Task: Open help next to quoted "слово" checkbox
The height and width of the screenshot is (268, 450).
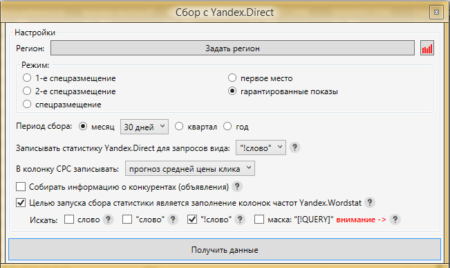Action: (173, 220)
